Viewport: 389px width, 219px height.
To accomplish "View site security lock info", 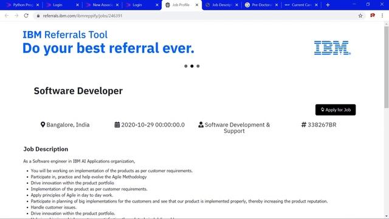I will point(38,16).
